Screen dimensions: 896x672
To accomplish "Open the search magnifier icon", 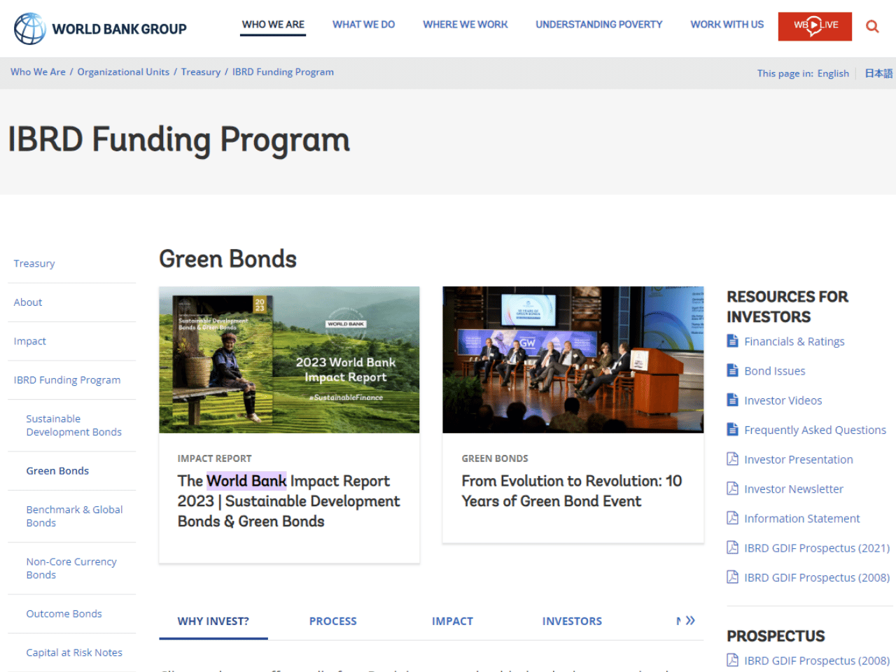I will pos(872,27).
